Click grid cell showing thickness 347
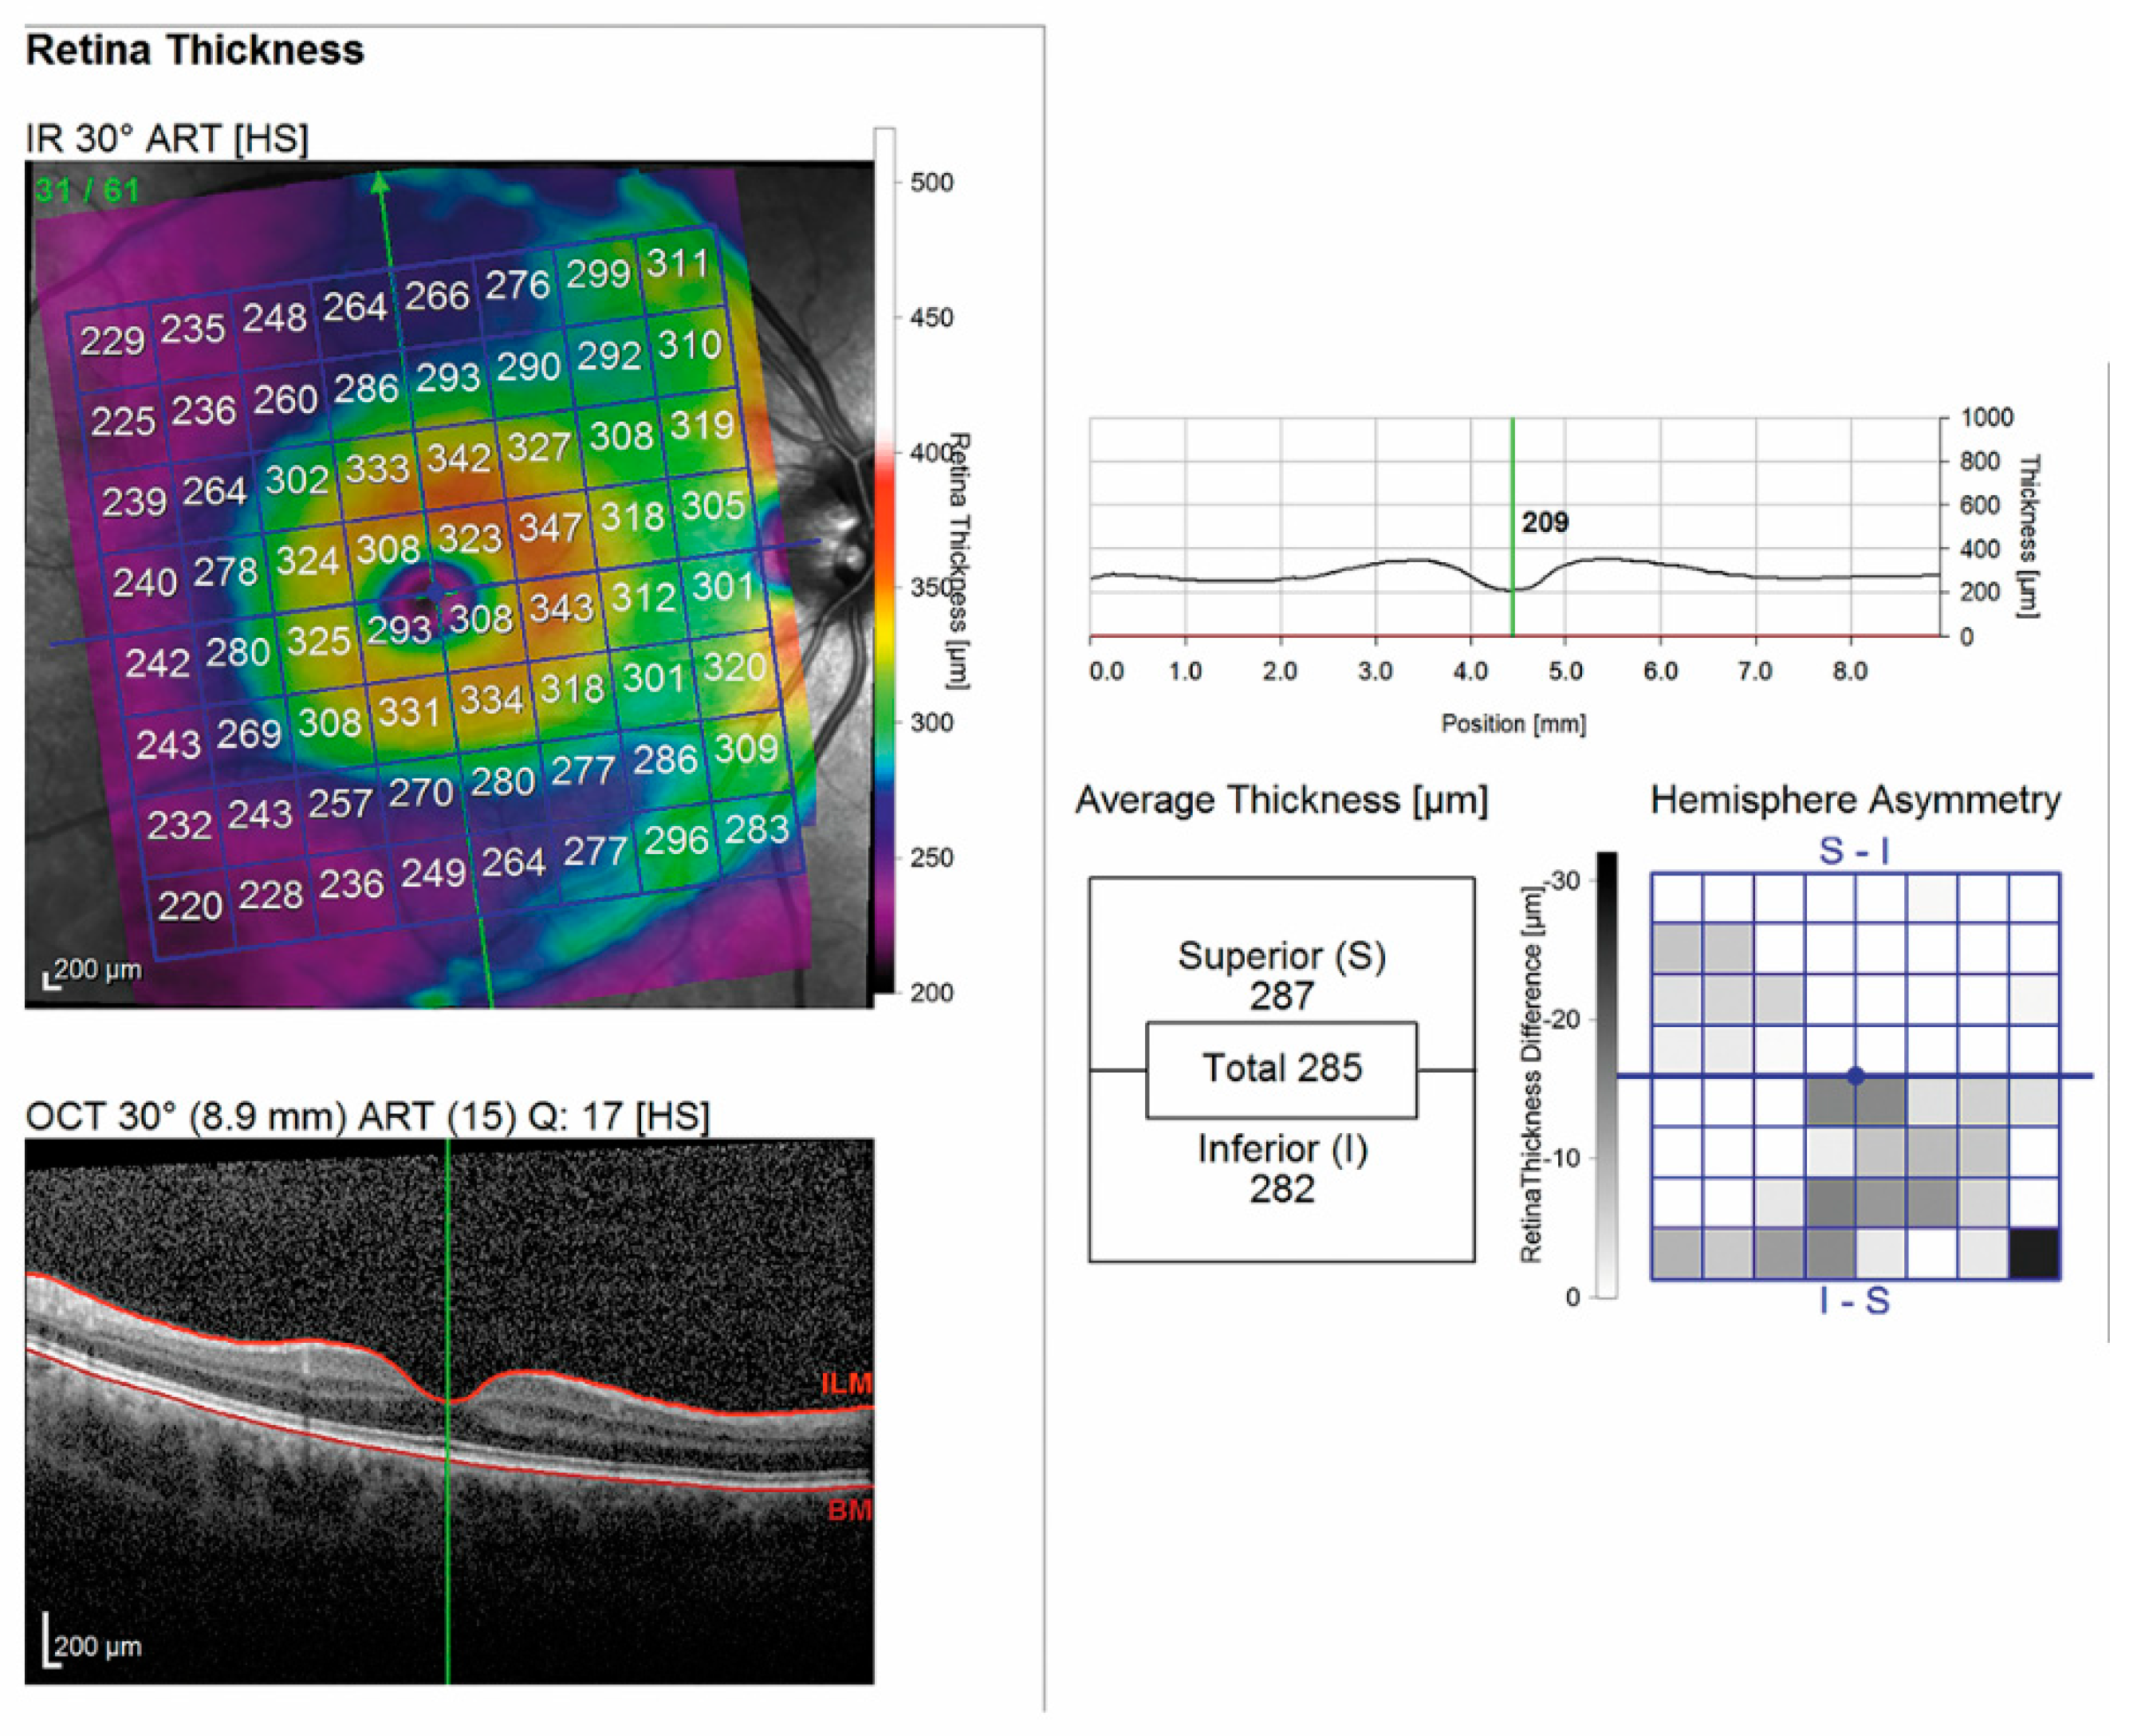 (x=550, y=526)
